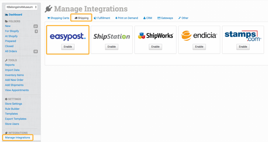Click the person icon beside CRM
This screenshot has width=268, height=142.
point(144,18)
